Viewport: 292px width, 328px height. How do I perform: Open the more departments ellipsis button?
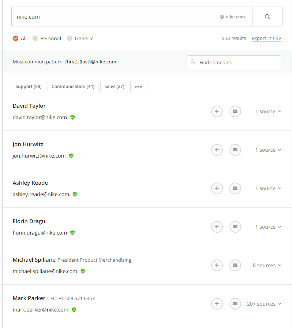click(138, 86)
